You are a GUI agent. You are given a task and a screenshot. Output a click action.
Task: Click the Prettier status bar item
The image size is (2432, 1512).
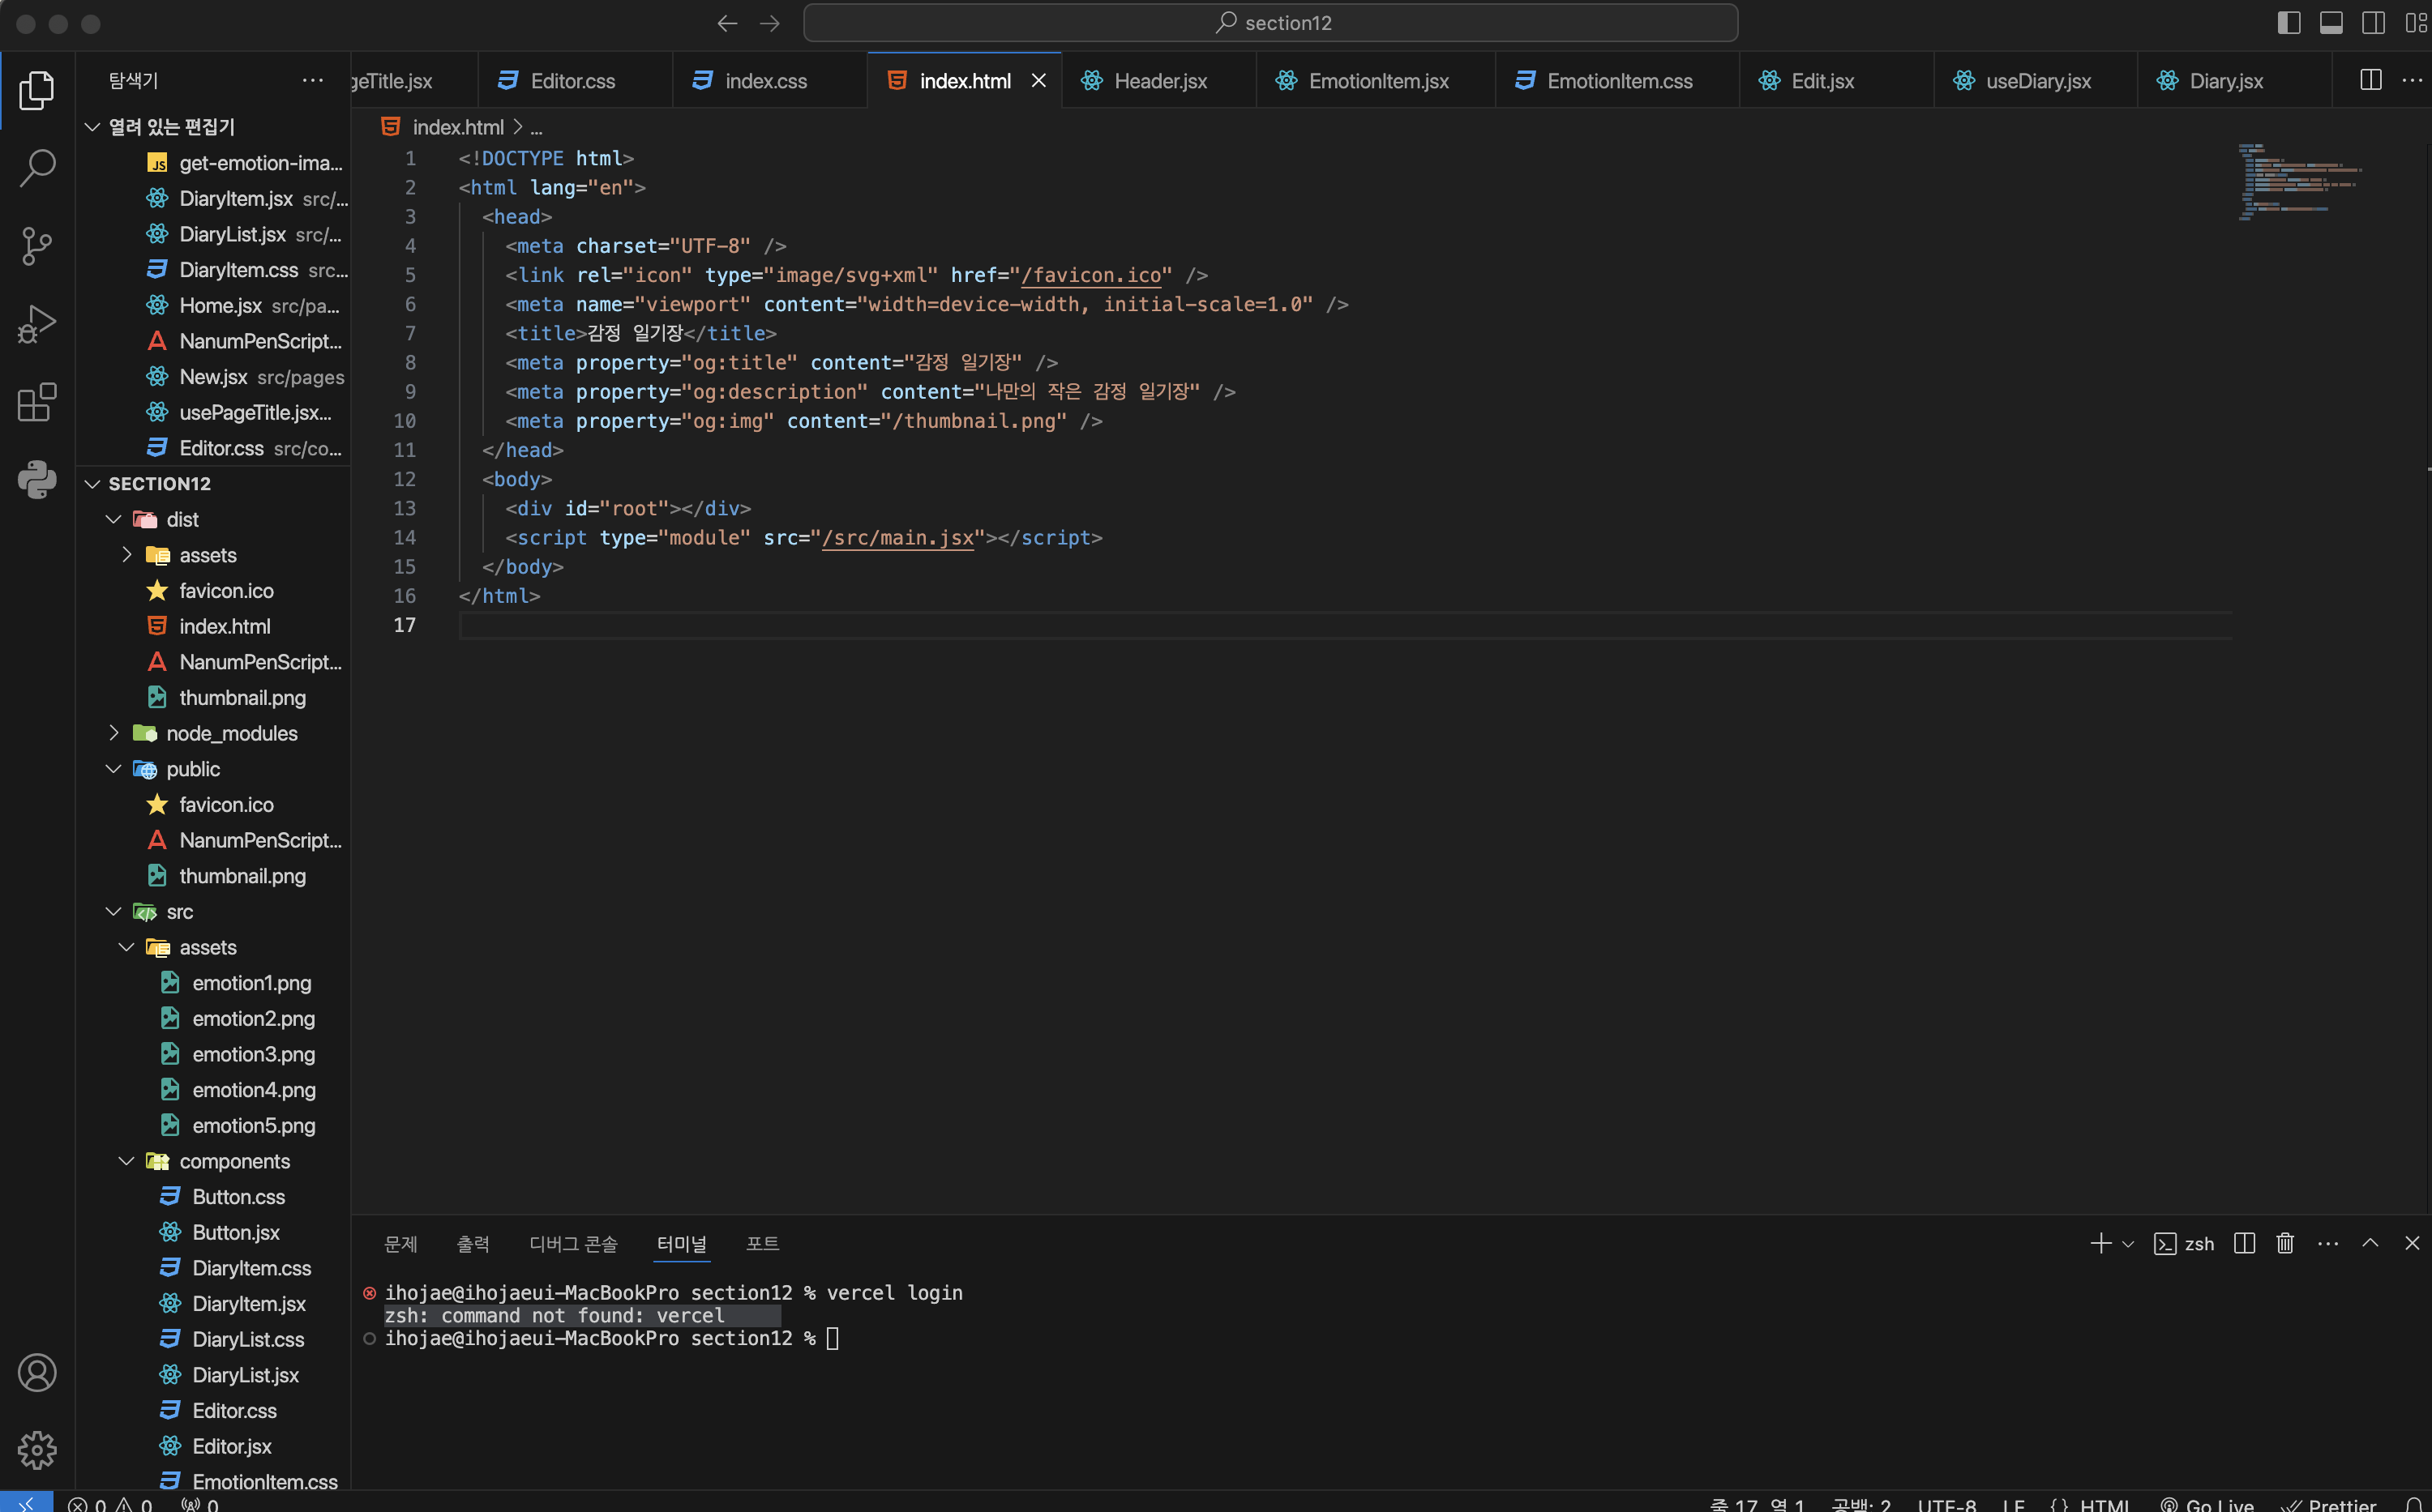[x=2328, y=1502]
